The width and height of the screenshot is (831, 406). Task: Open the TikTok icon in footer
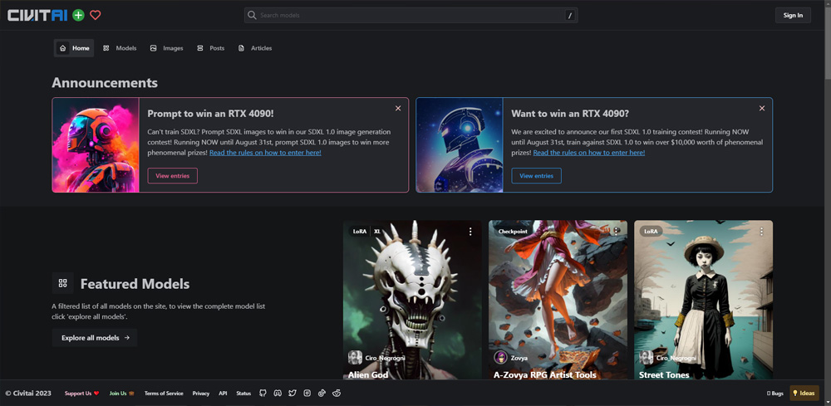322,393
